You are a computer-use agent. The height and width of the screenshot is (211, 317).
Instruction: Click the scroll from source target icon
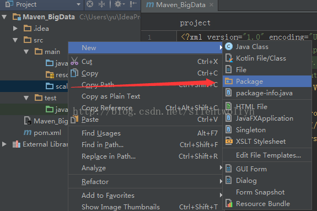tap(90, 4)
